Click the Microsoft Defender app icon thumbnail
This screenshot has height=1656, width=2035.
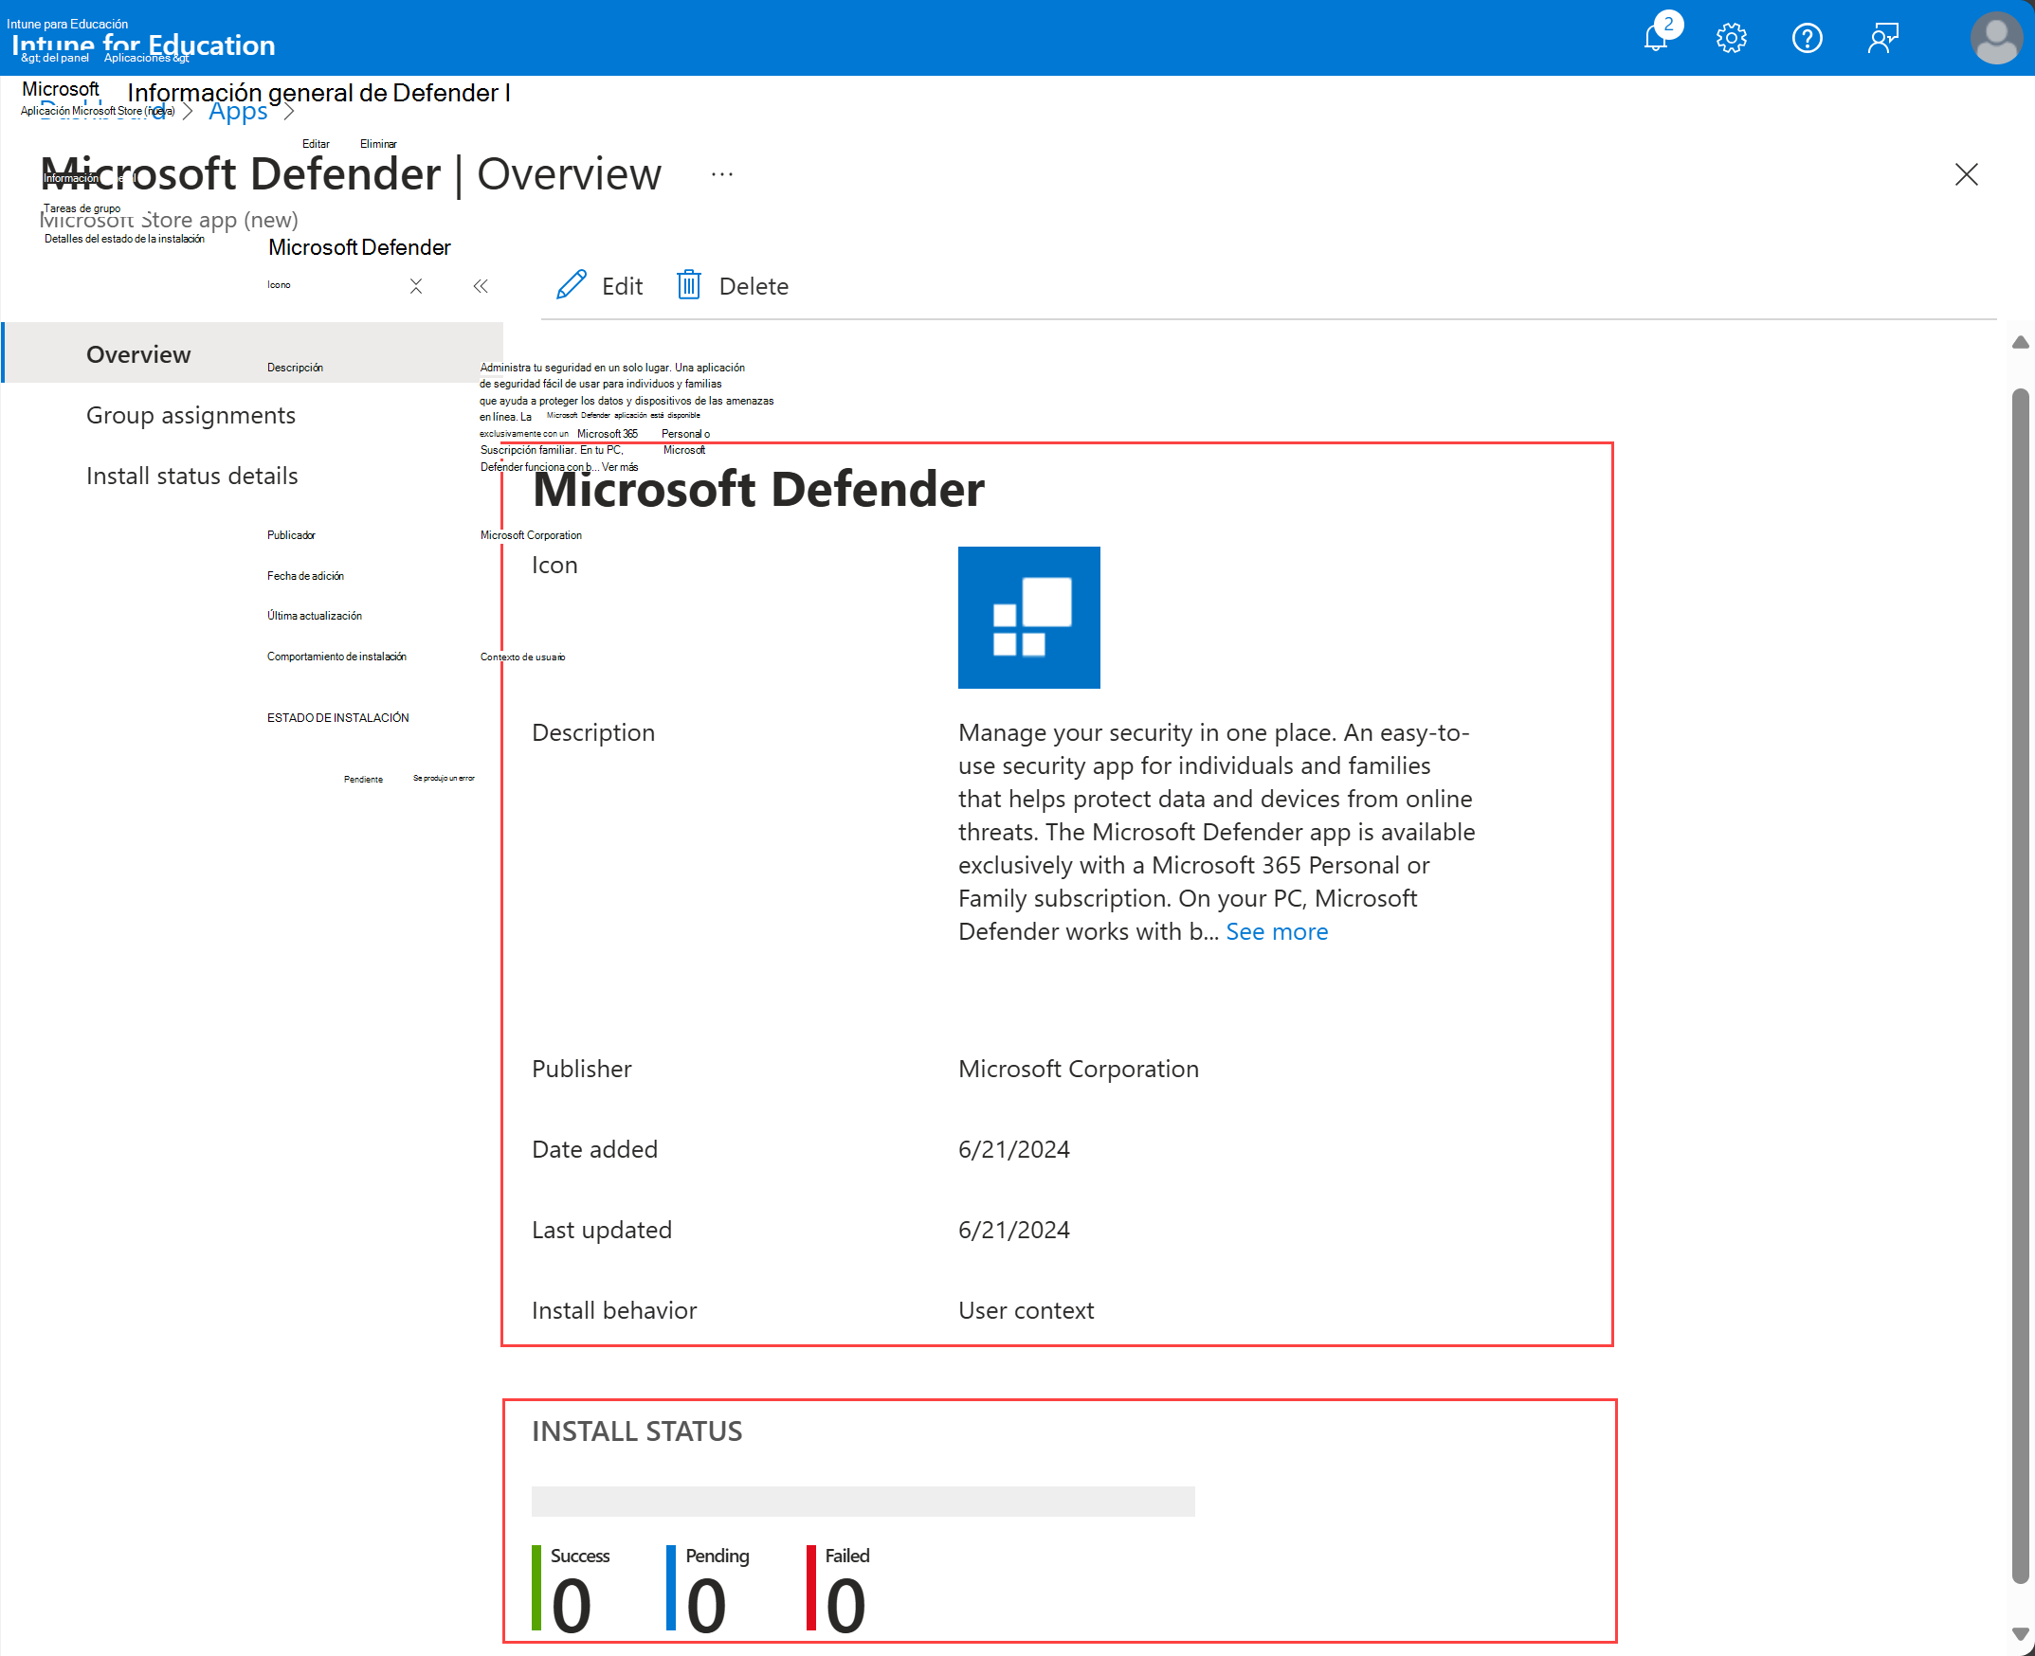(x=1029, y=617)
